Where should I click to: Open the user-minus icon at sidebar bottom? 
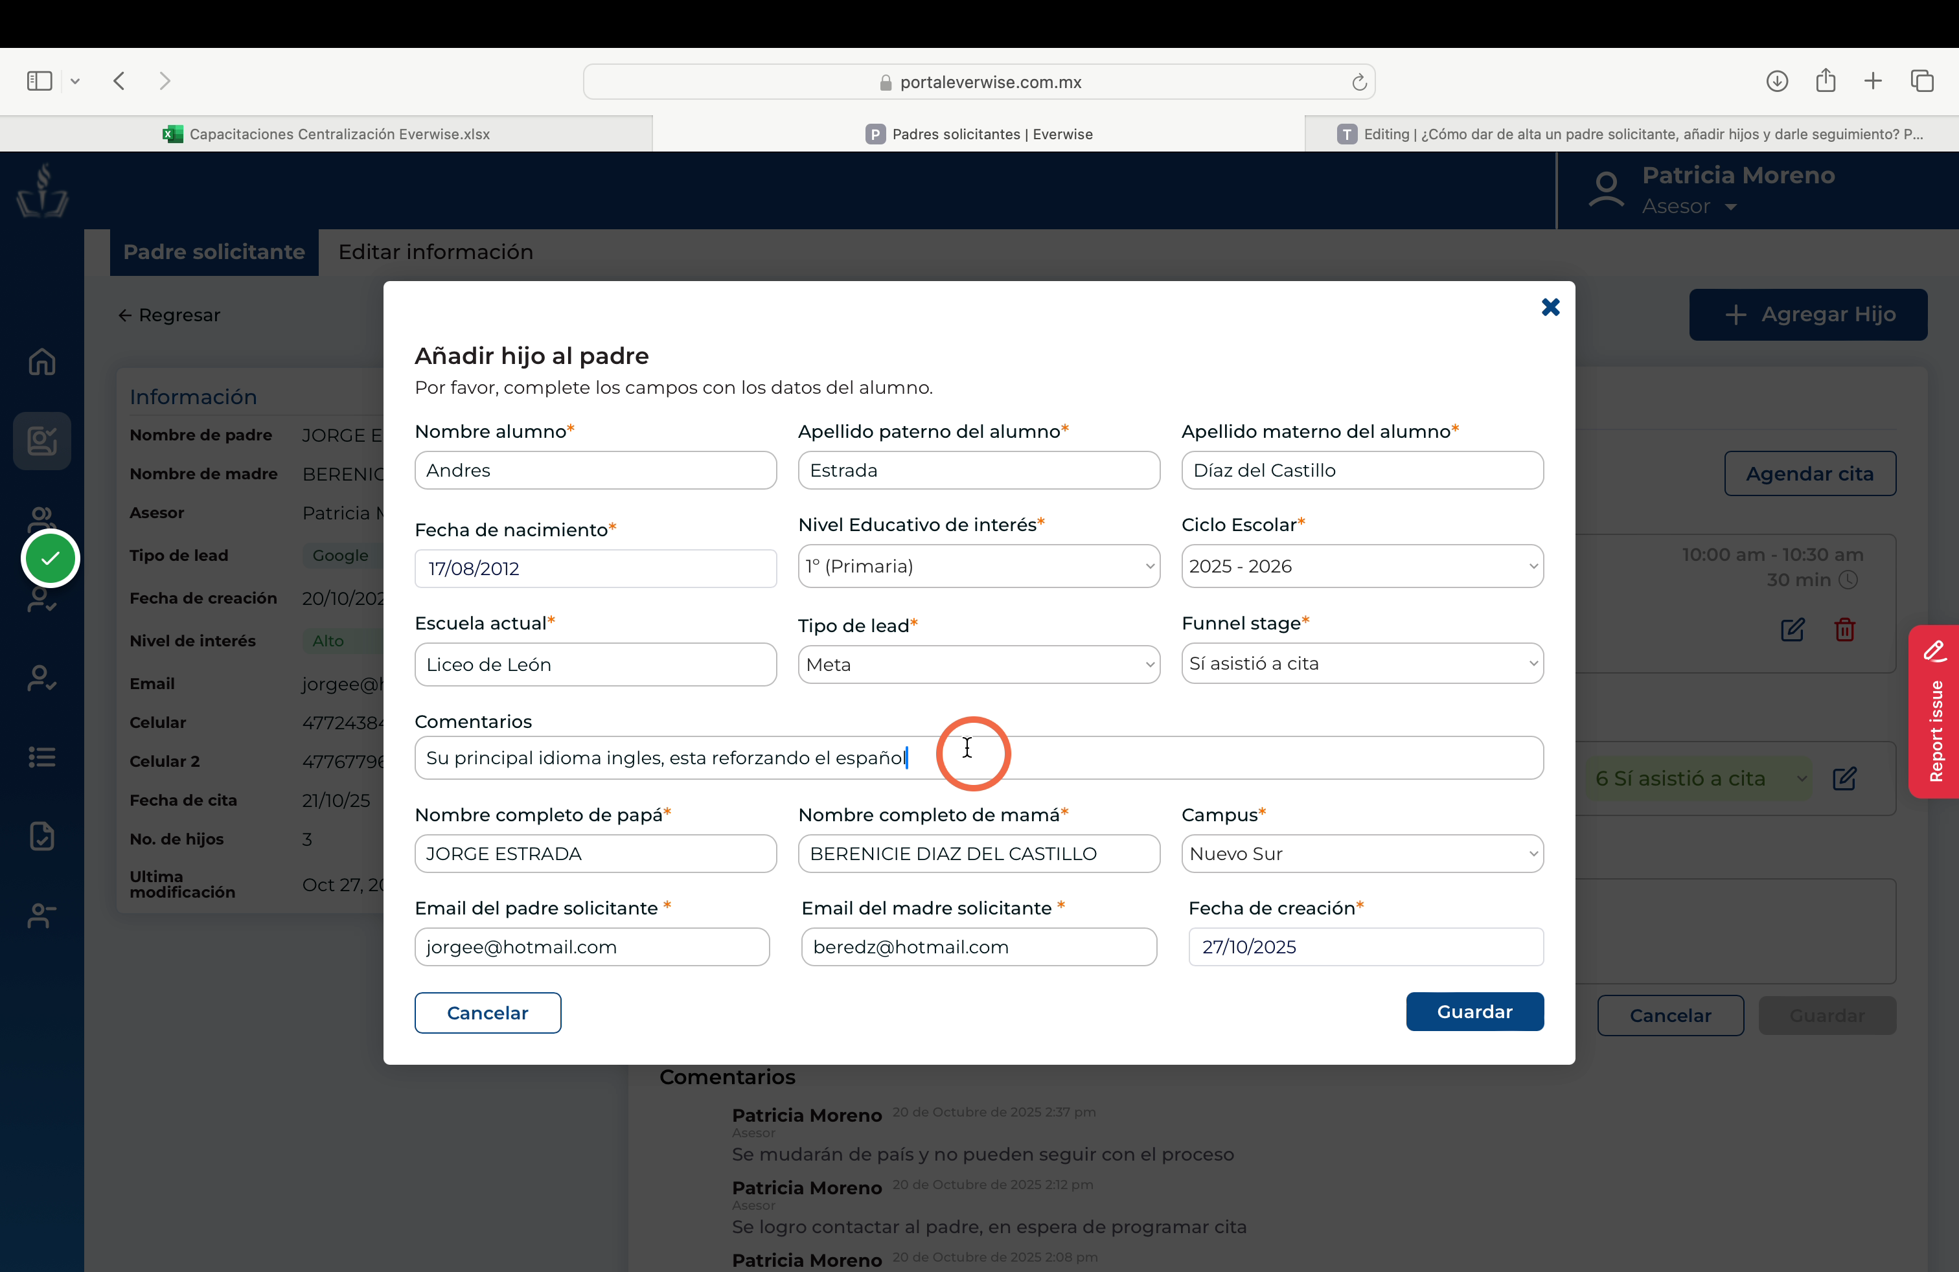42,915
